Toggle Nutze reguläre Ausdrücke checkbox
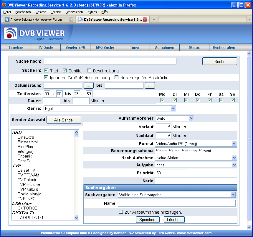The image size is (253, 237). tap(116, 77)
